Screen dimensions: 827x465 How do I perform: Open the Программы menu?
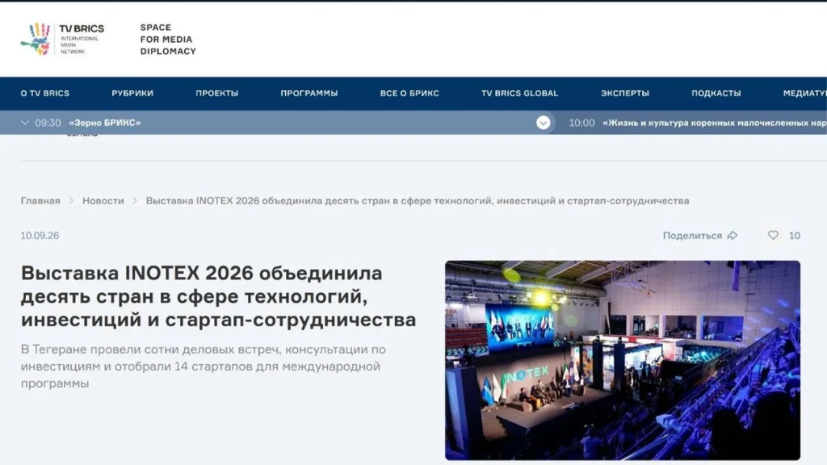pos(309,94)
